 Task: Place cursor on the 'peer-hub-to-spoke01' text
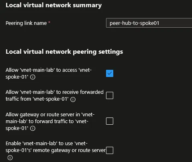coord(134,23)
